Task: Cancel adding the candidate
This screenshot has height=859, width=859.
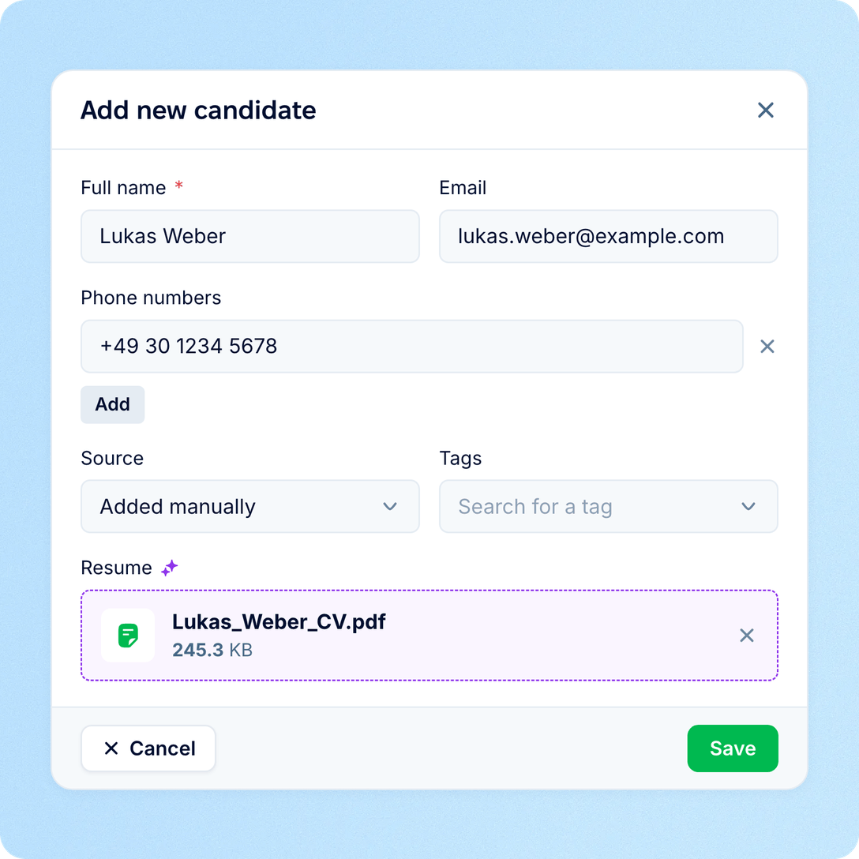Action: tap(148, 748)
